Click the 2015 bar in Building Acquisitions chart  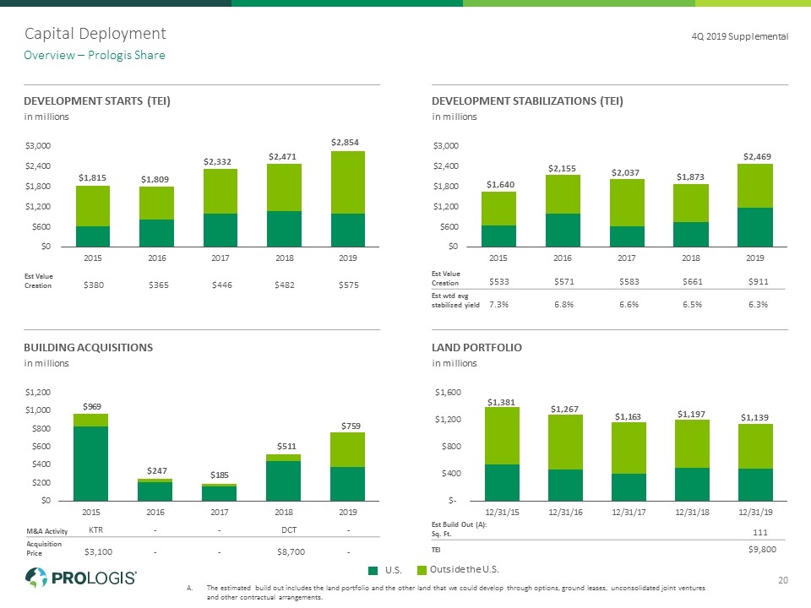click(x=91, y=457)
